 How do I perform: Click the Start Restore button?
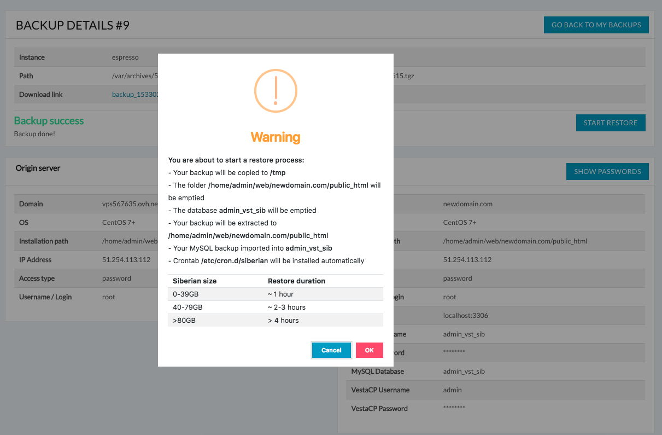(610, 123)
